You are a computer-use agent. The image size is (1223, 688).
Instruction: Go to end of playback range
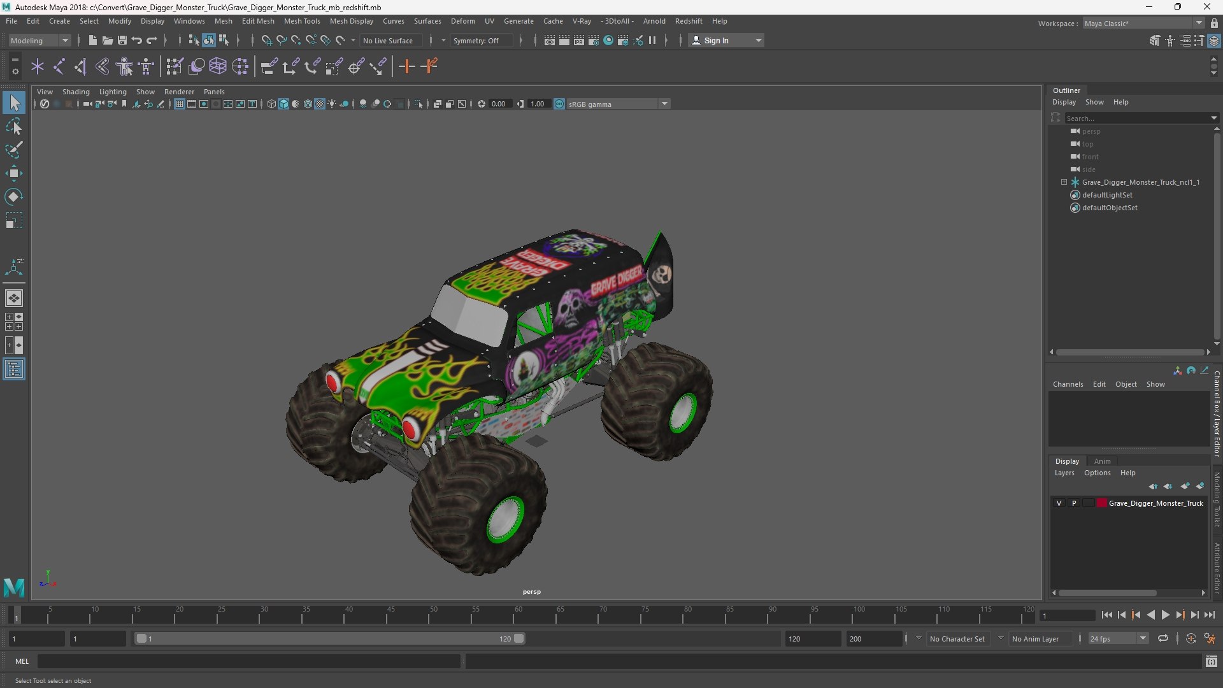pos(1209,615)
